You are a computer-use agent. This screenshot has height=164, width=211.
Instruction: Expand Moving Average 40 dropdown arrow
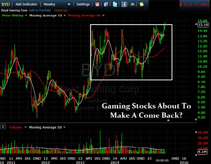coord(103,16)
